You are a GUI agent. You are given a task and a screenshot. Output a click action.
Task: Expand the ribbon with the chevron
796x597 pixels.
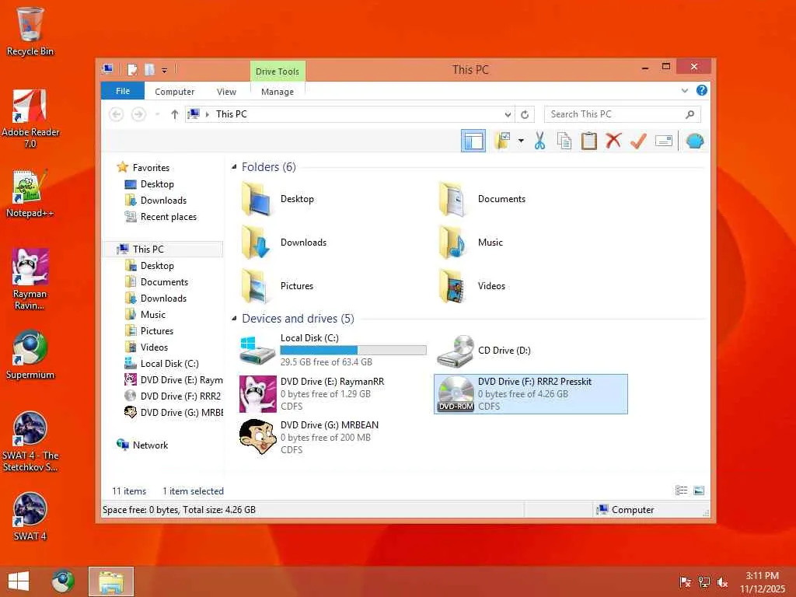[684, 91]
